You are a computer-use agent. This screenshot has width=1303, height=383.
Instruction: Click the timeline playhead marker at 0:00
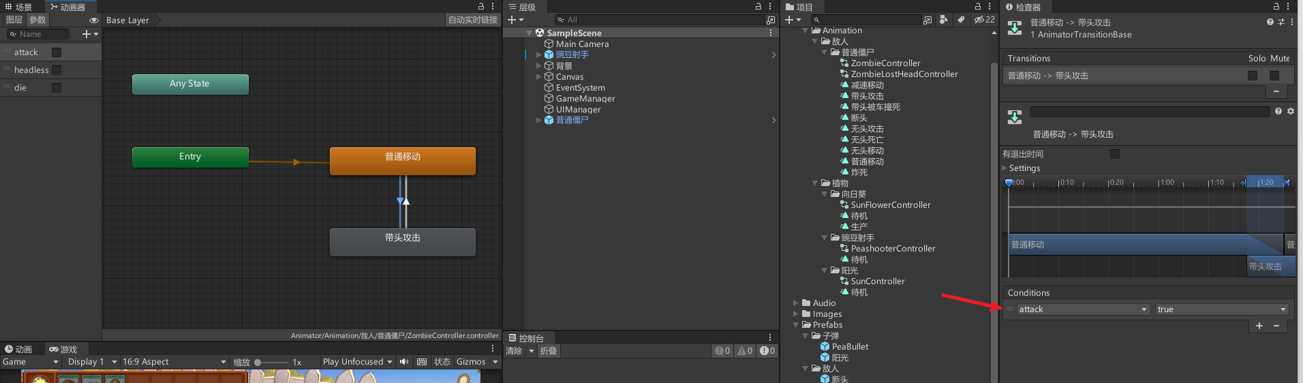click(x=1009, y=183)
